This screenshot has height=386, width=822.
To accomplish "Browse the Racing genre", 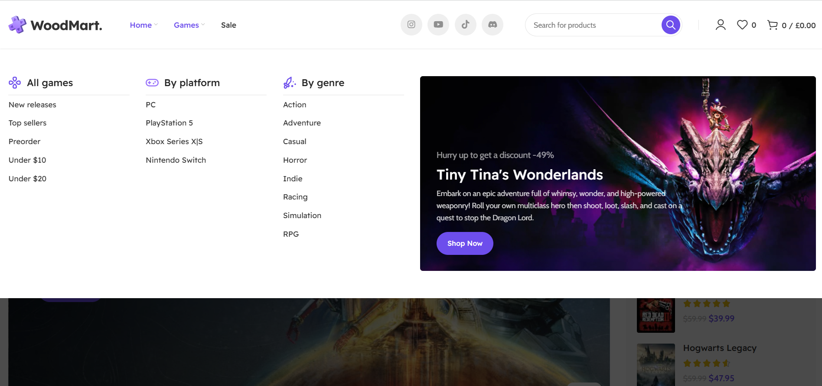I will (295, 197).
